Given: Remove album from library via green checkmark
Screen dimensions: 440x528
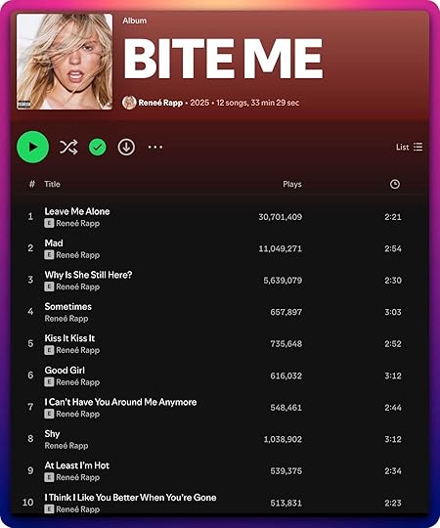Looking at the screenshot, I should 98,147.
